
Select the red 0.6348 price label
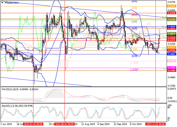[172, 13]
